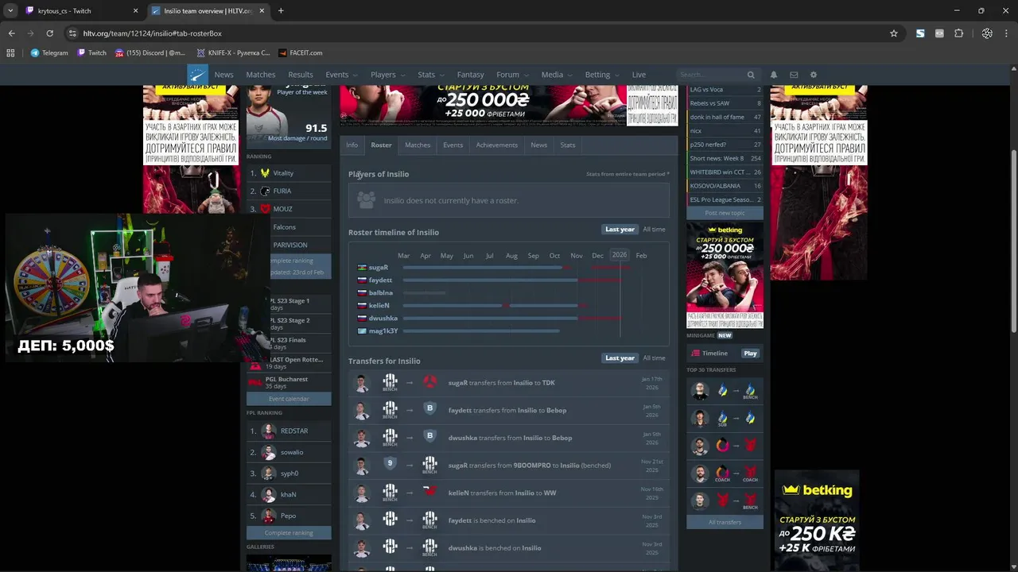Open Live in the top navigation

pyautogui.click(x=639, y=75)
